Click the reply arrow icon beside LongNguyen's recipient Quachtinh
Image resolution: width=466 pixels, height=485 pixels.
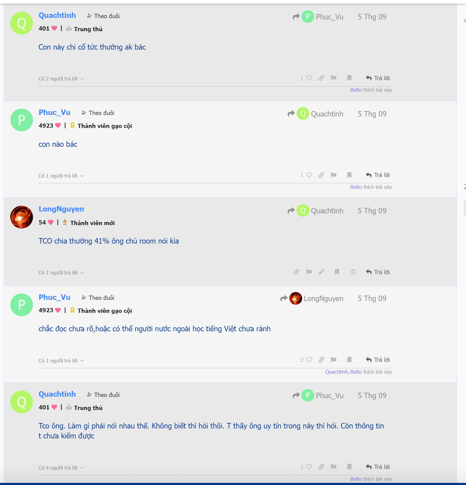(x=291, y=211)
